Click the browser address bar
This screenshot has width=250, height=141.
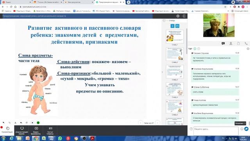tap(121, 7)
